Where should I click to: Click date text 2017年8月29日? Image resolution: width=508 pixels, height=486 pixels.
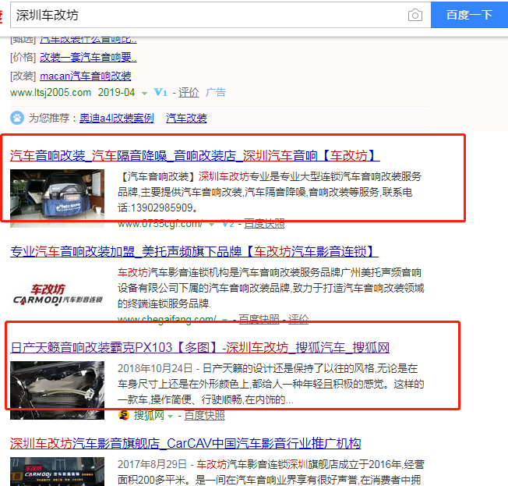[x=152, y=465]
